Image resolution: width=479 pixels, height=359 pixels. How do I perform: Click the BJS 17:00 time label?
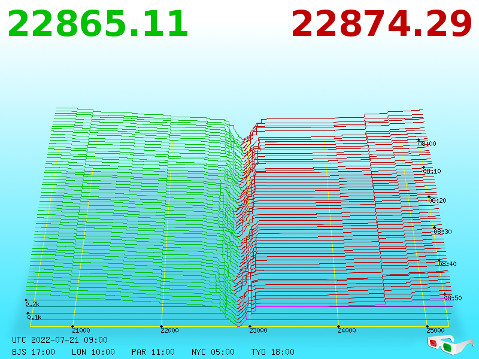pos(34,352)
